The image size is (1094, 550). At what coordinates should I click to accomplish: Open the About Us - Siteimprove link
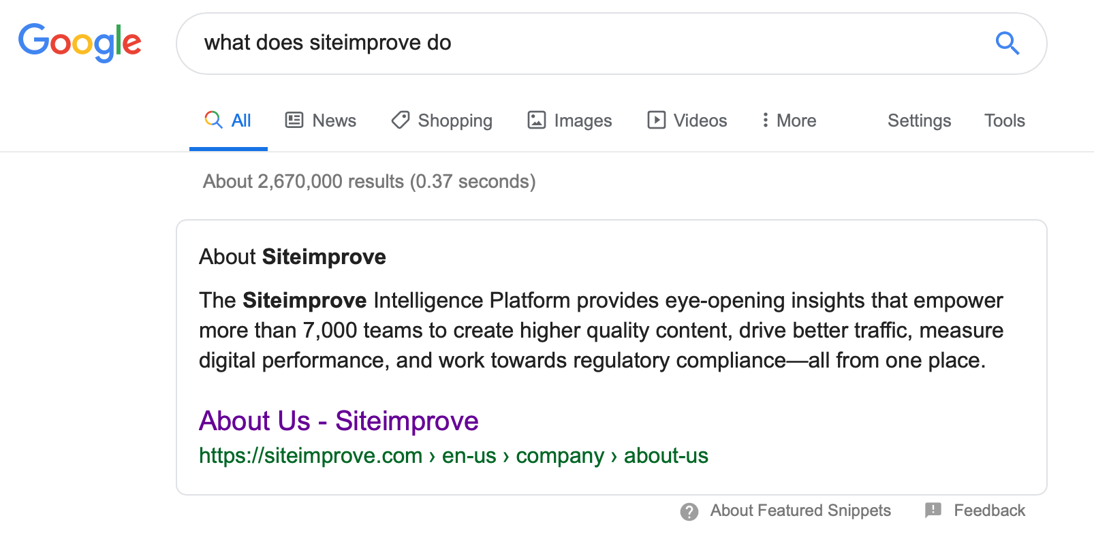click(x=339, y=421)
